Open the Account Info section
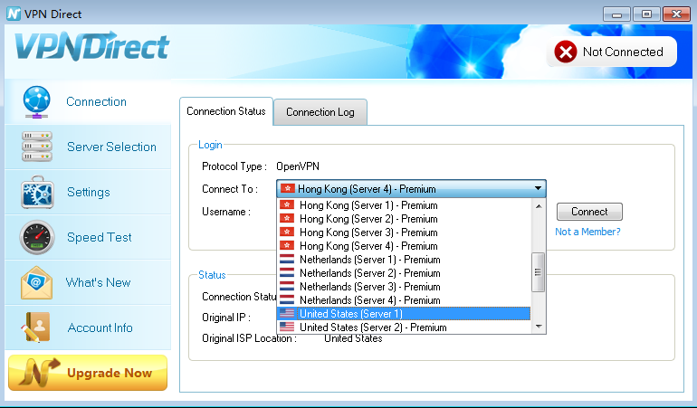 (100, 327)
